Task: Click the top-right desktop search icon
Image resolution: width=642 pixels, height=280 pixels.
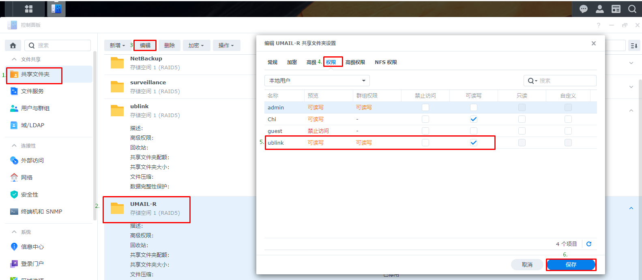Action: click(632, 9)
